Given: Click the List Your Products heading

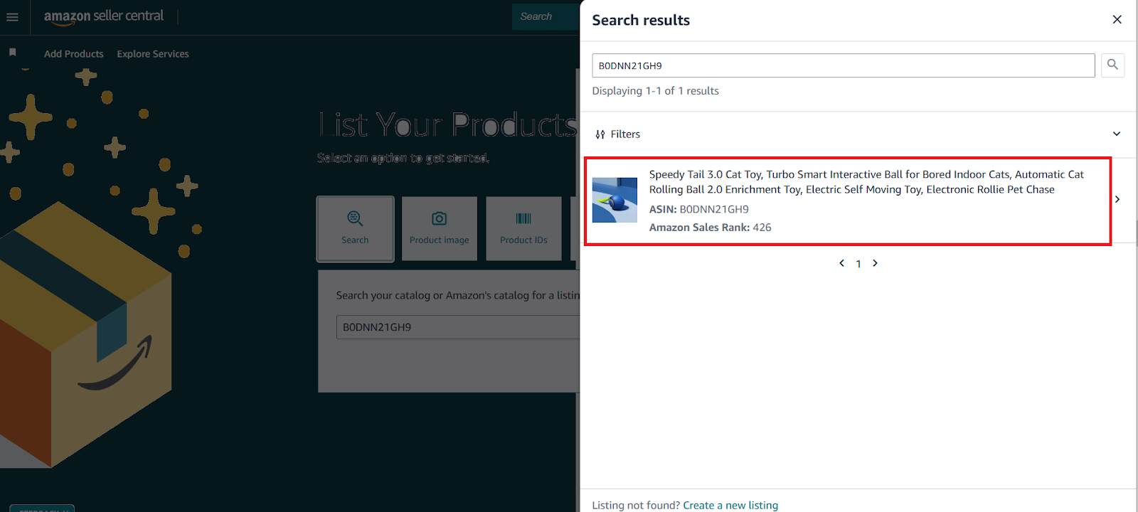Looking at the screenshot, I should pyautogui.click(x=449, y=125).
